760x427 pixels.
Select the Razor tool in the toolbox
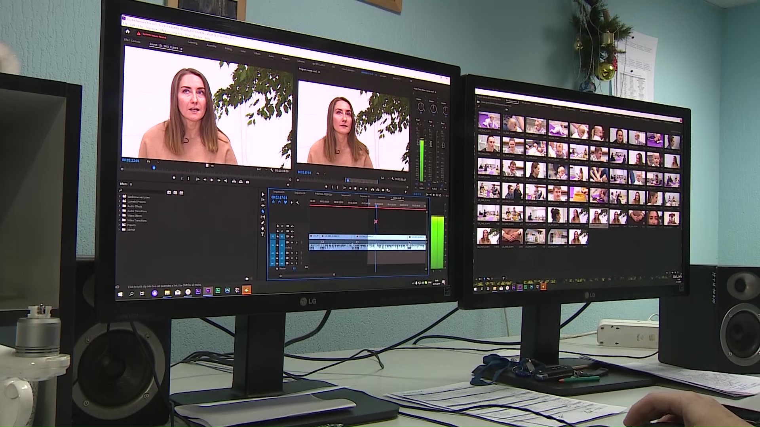[x=262, y=212]
